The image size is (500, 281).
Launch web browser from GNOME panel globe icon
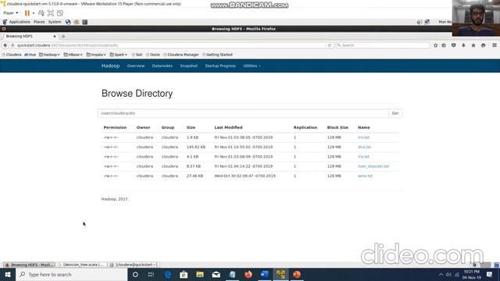68,22
